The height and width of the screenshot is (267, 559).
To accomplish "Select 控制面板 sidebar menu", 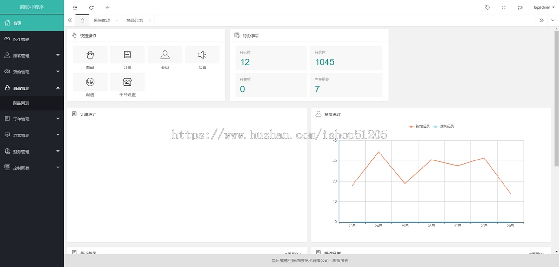I will tap(32, 167).
